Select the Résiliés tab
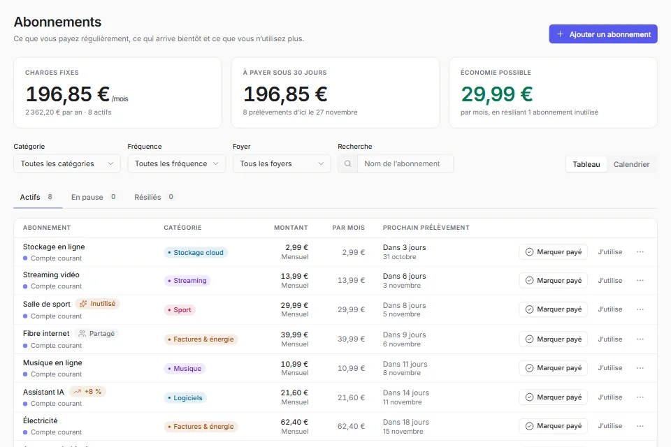The height and width of the screenshot is (447, 671). click(154, 197)
